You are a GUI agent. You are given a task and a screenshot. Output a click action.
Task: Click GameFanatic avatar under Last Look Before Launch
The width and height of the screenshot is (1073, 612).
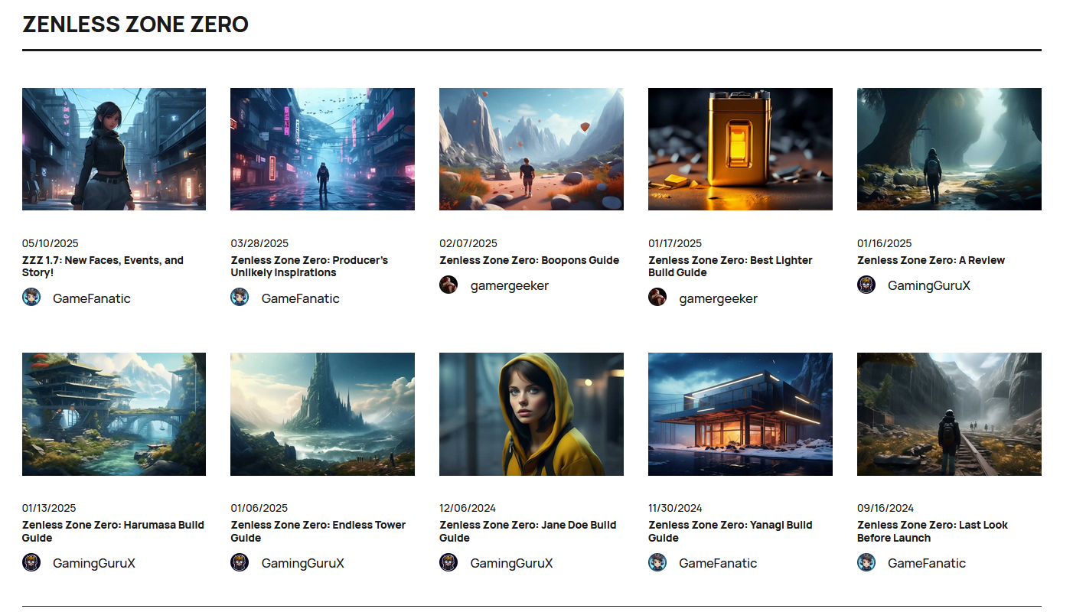866,562
